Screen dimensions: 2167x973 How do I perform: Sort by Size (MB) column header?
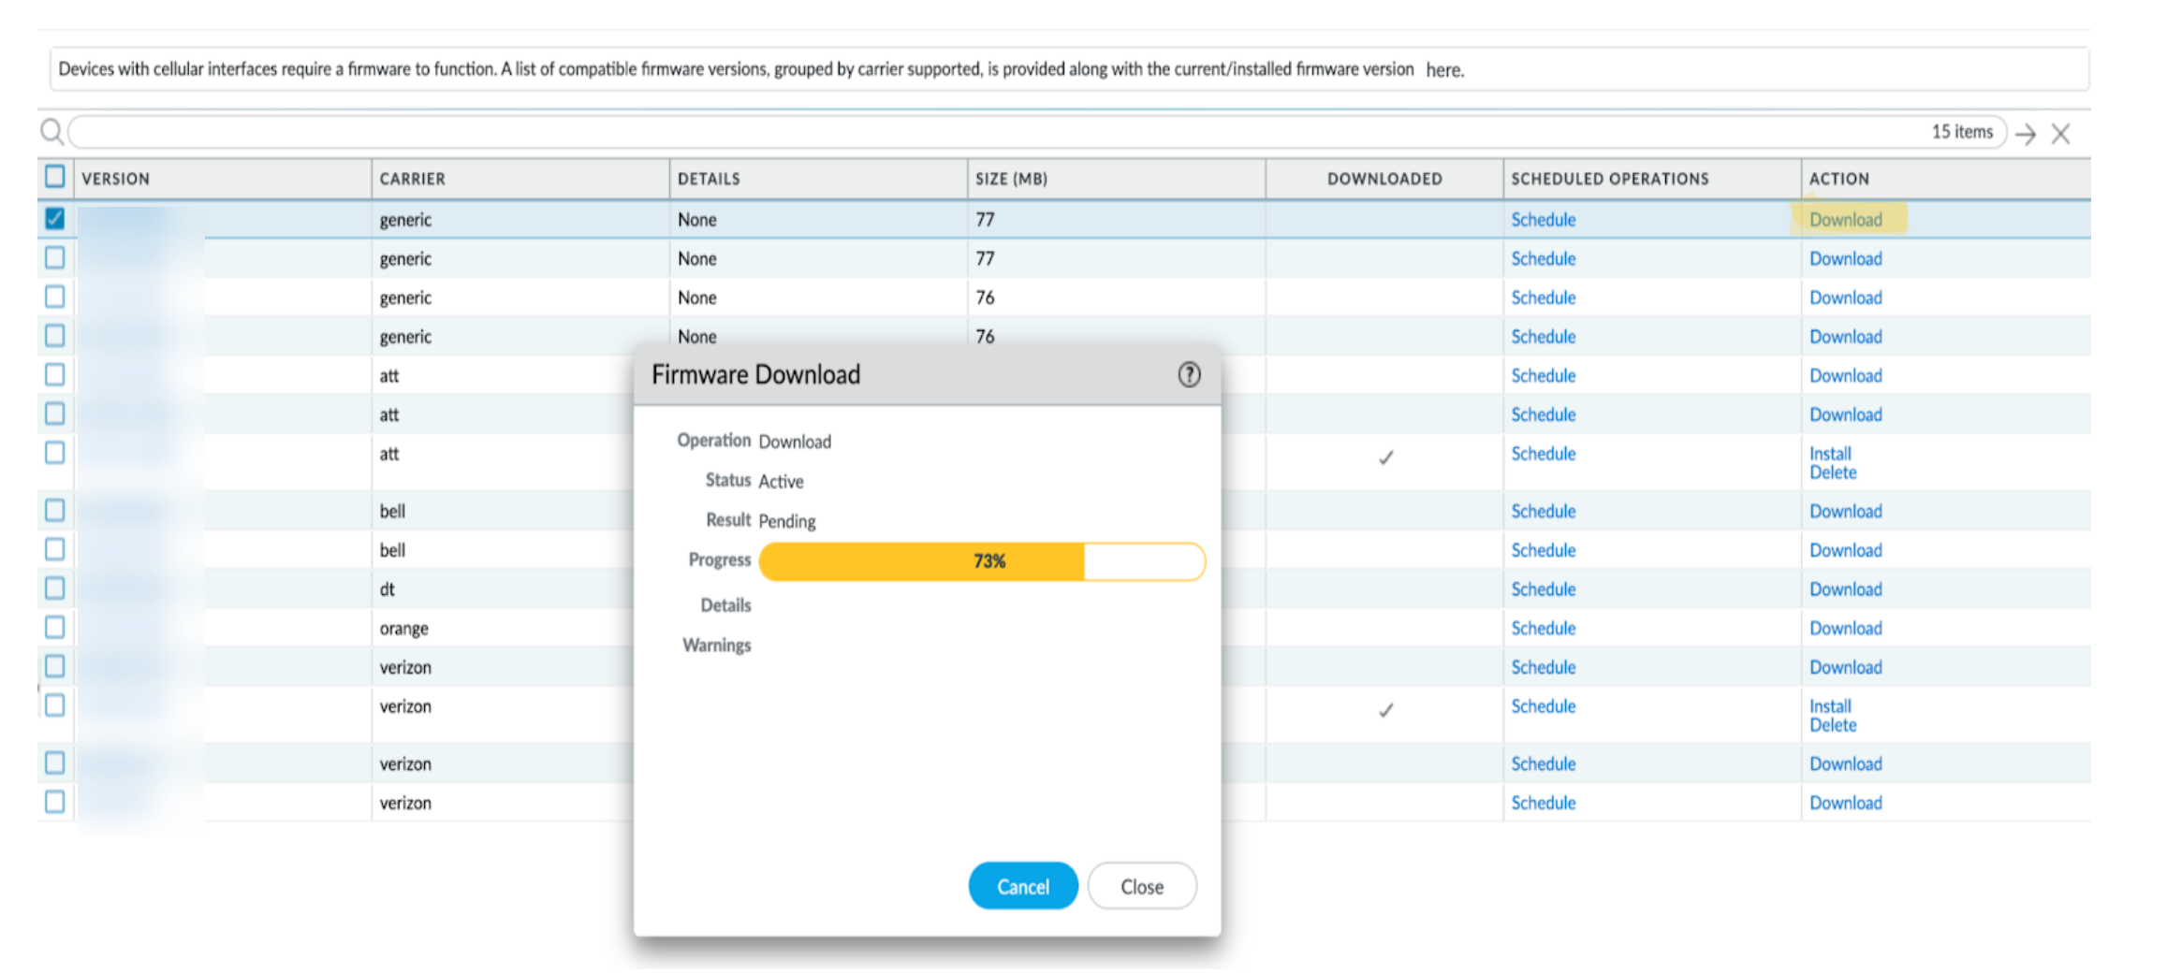pos(1011,179)
